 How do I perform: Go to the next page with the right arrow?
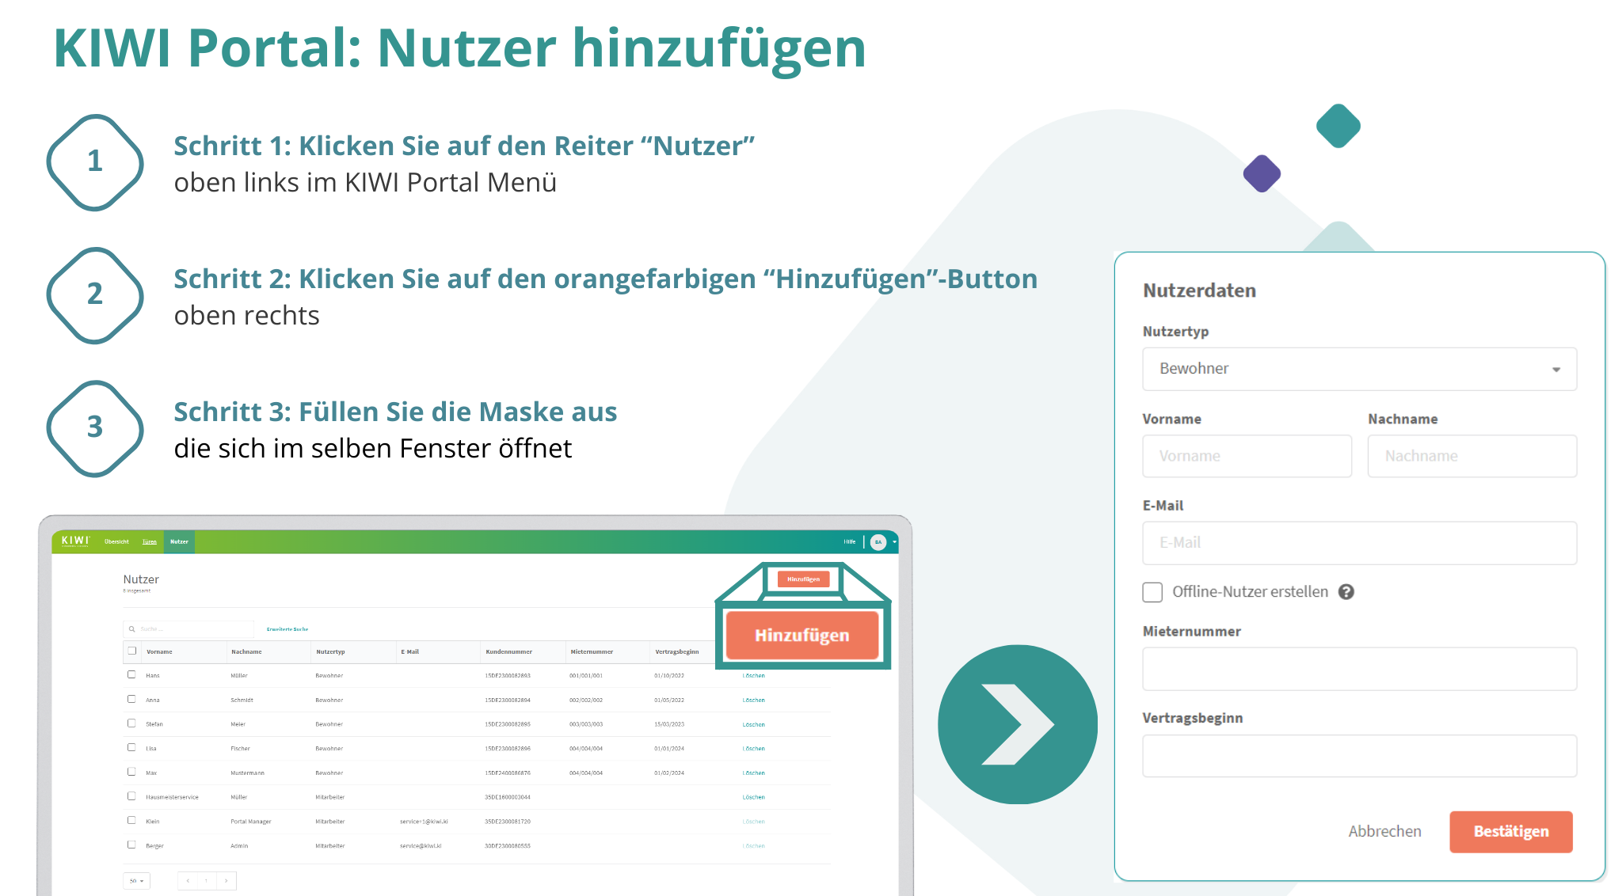[227, 881]
